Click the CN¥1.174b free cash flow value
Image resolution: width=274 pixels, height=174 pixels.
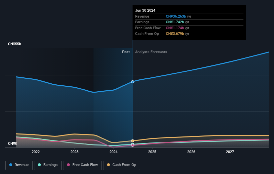click(175, 28)
